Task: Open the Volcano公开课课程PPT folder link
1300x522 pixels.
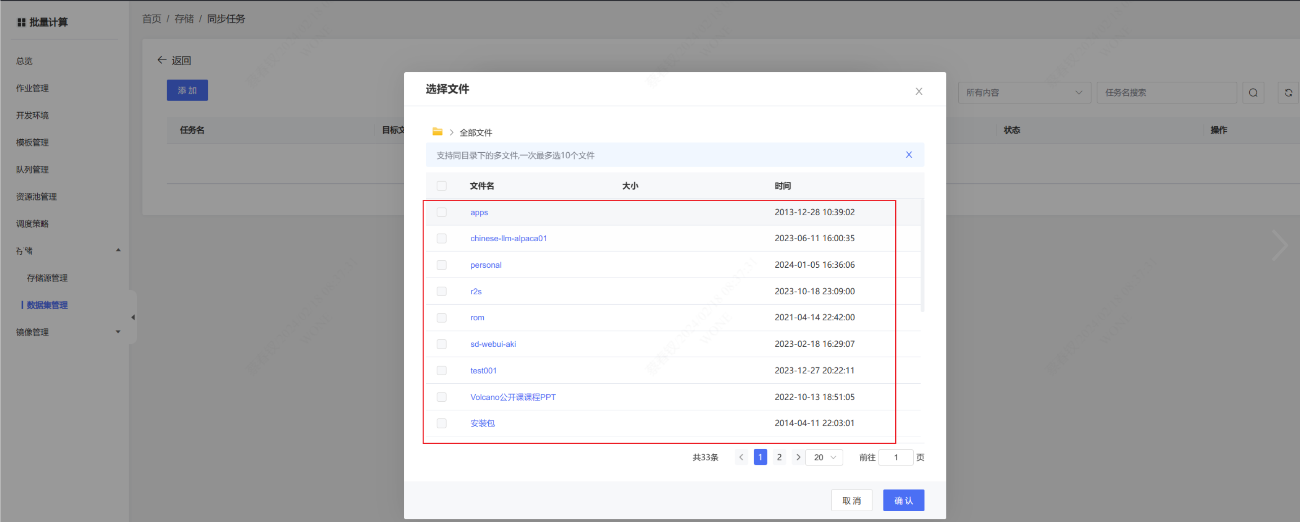Action: 513,397
